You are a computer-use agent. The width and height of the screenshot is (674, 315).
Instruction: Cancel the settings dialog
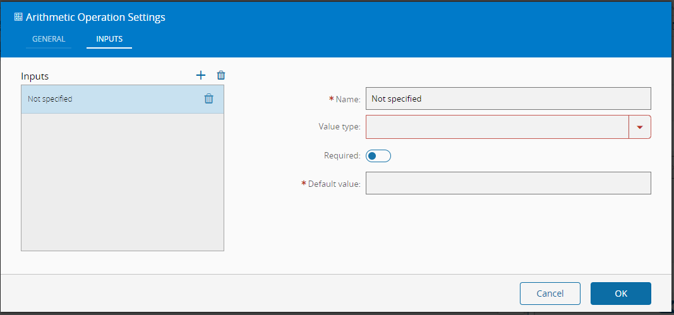(x=550, y=294)
